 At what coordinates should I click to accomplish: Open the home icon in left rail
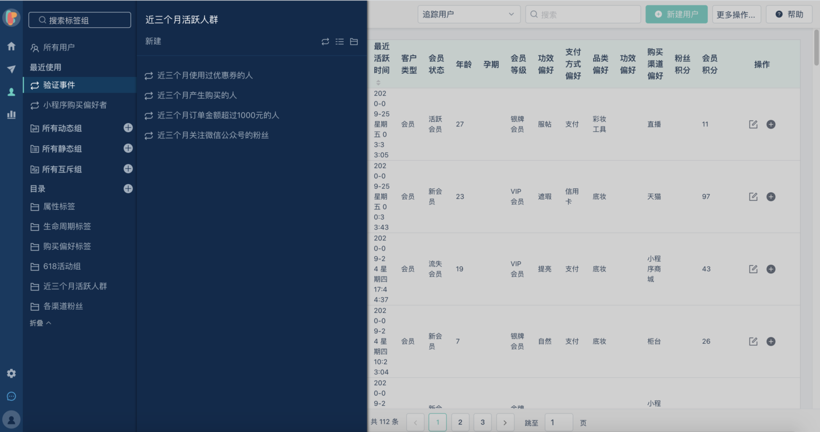(x=11, y=46)
